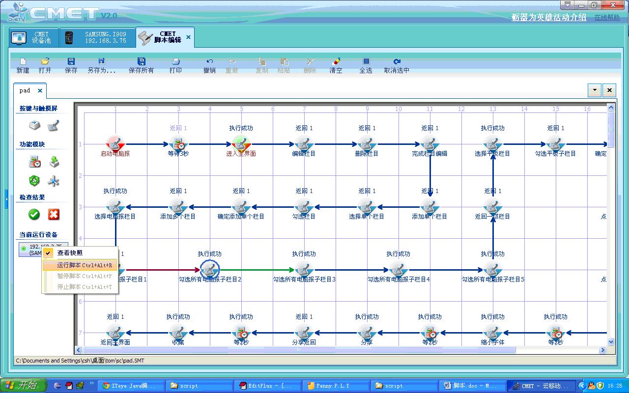Click the 清空 (Clear) icon
The height and width of the screenshot is (393, 629).
click(336, 61)
